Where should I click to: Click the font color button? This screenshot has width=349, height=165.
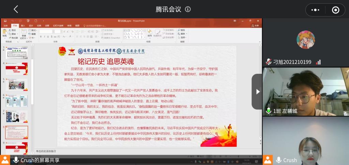coord(70,36)
